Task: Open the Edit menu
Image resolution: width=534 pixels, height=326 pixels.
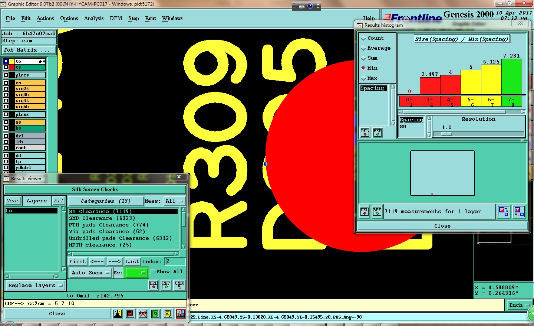Action: 26,18
